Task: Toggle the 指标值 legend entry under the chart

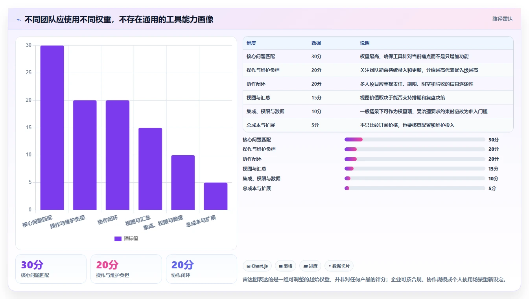Action: click(x=126, y=238)
